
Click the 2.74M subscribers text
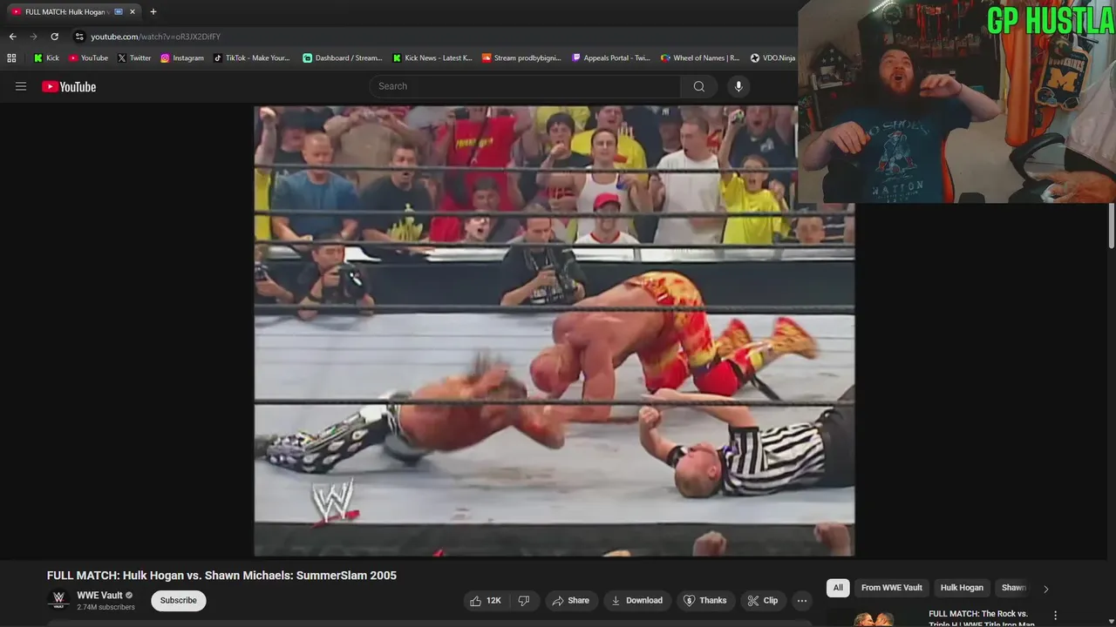point(105,607)
